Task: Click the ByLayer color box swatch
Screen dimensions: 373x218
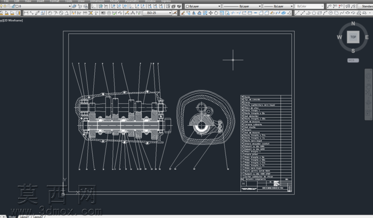Action: pos(187,6)
